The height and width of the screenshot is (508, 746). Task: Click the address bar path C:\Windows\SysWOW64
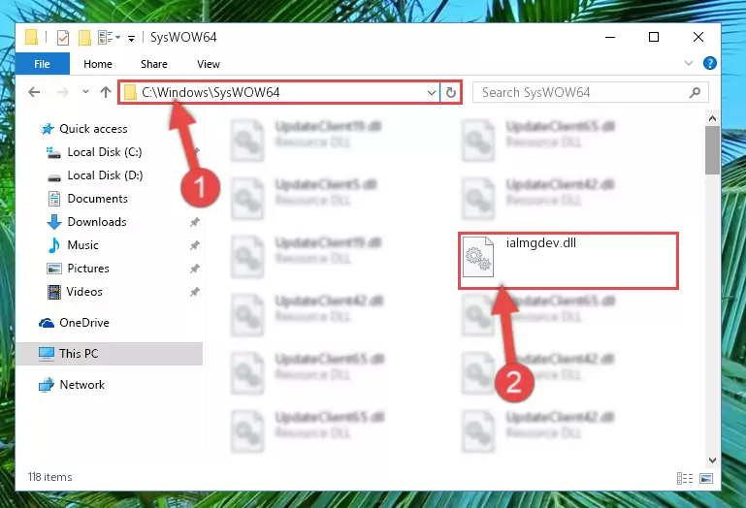tap(211, 92)
